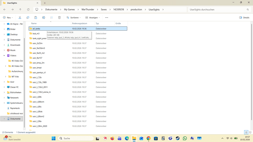Open Firefox from the taskbar

112,138
